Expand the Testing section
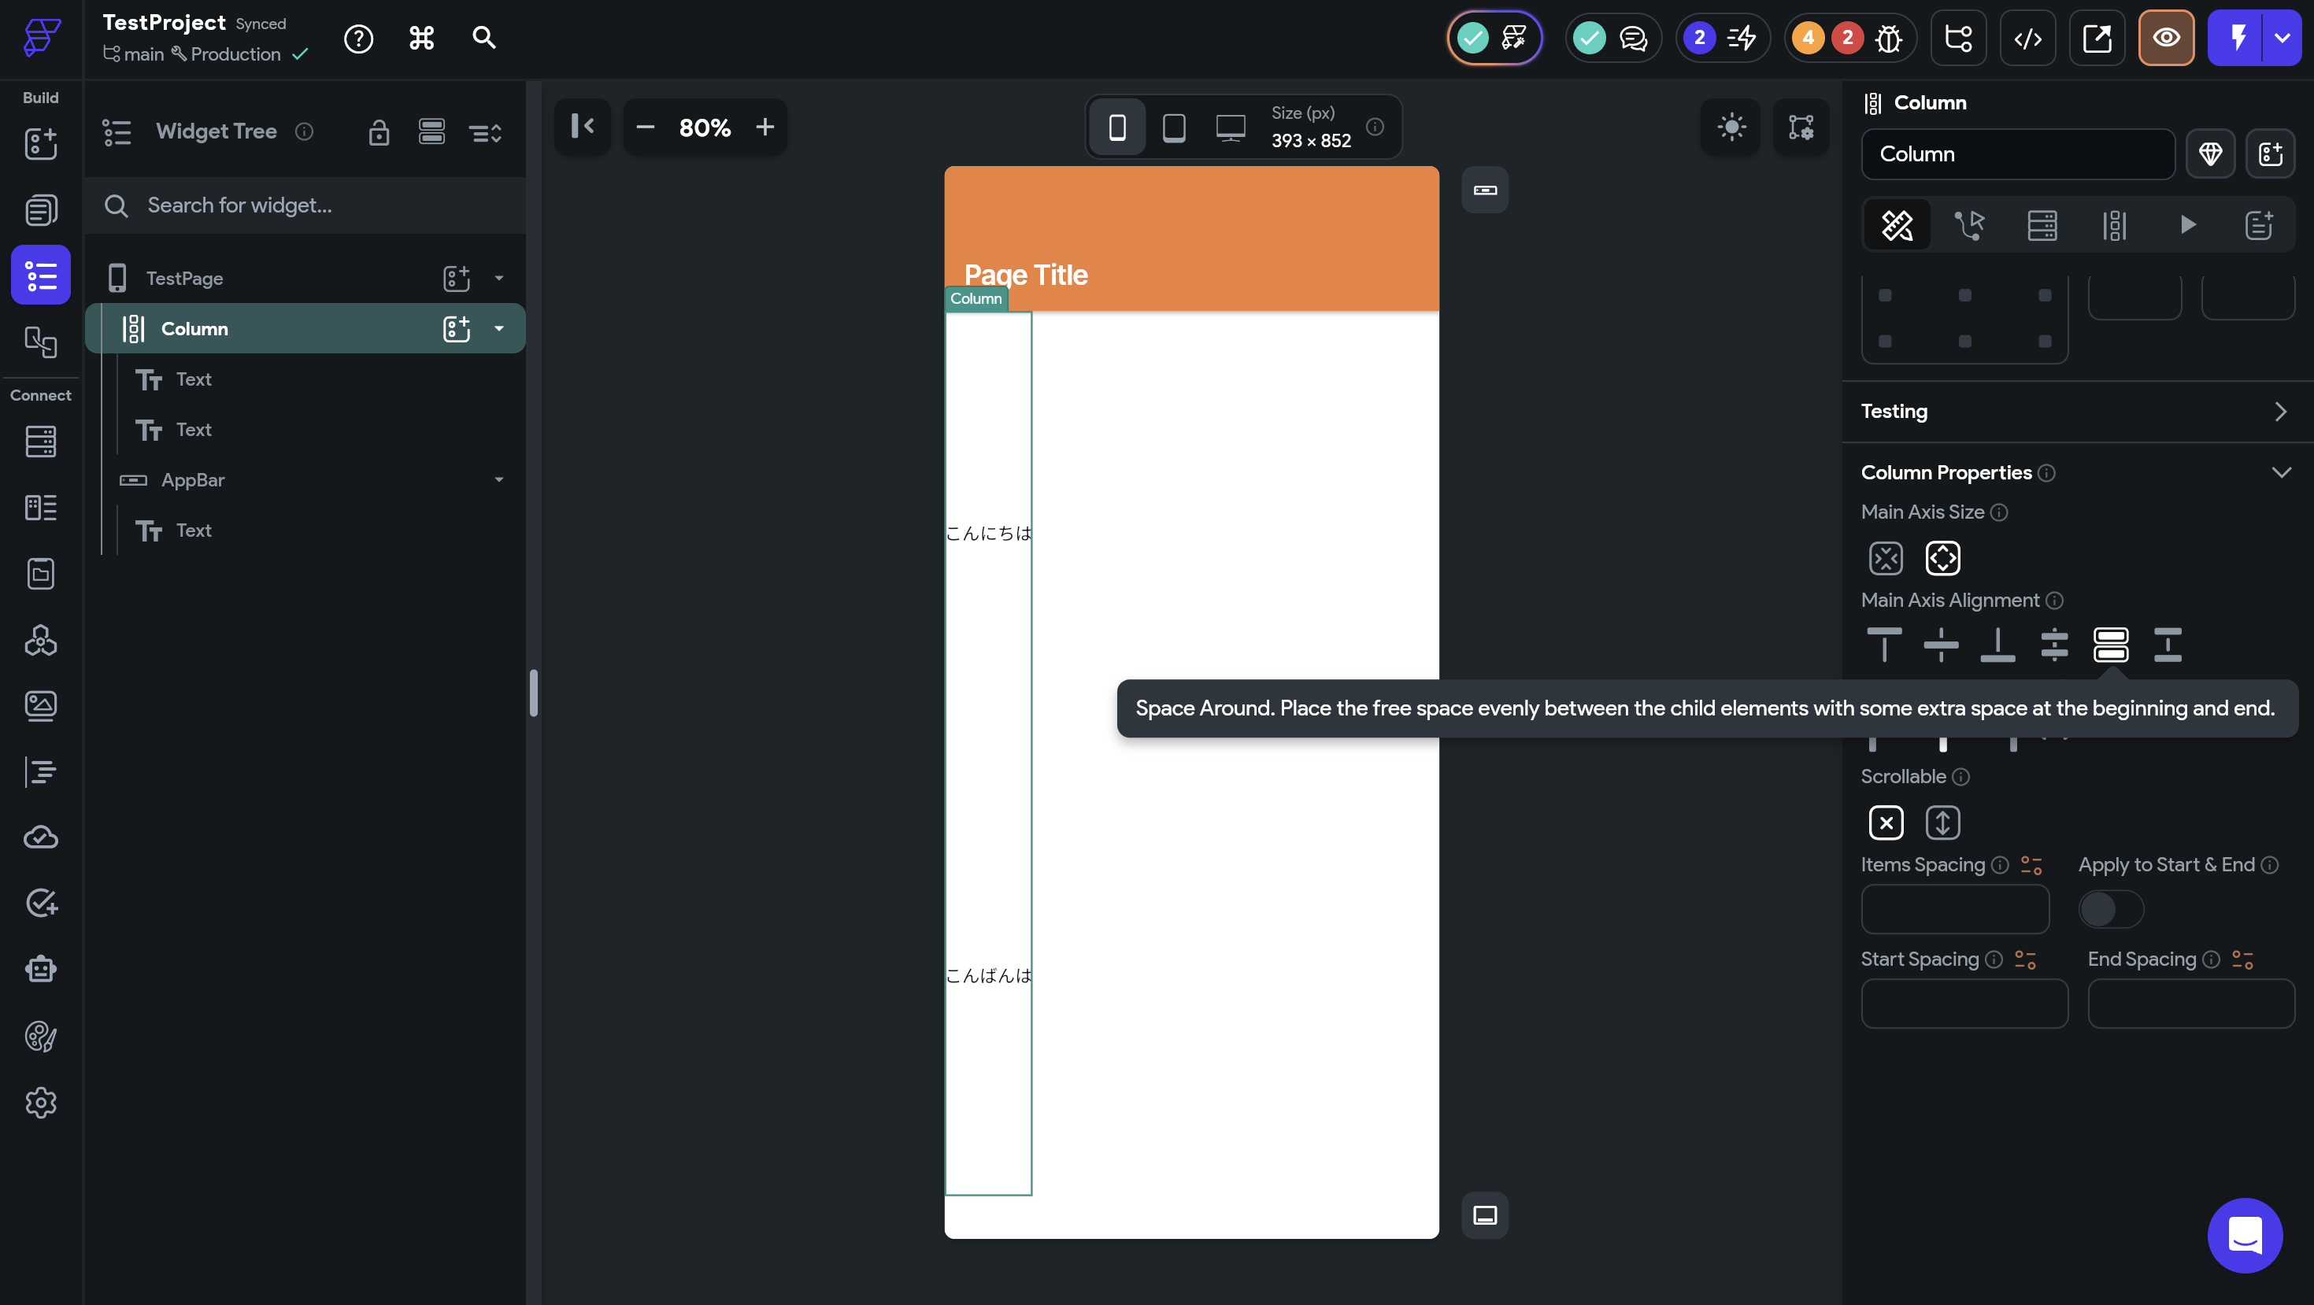Screen dimensions: 2314x1305 [x=2281, y=412]
